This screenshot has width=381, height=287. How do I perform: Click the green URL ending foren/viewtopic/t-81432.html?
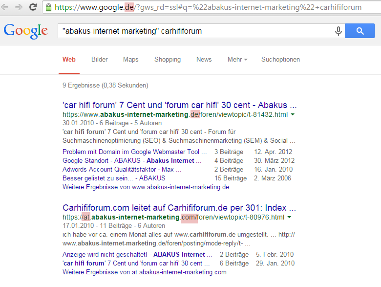pyautogui.click(x=175, y=114)
